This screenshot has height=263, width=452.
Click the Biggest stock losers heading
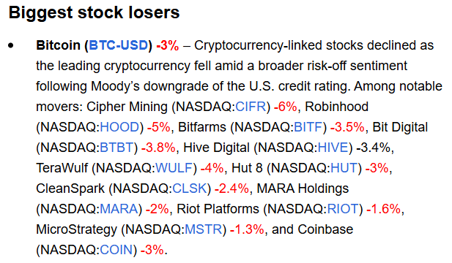click(94, 12)
